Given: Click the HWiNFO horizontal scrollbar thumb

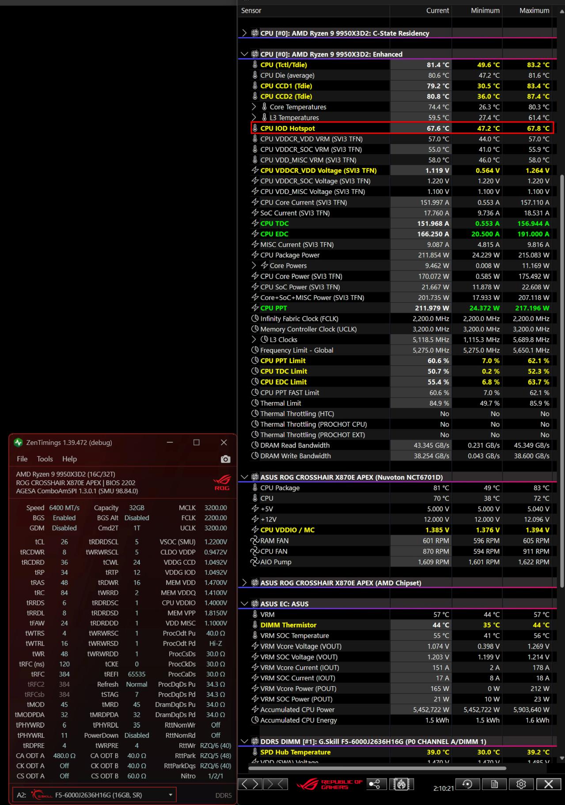Looking at the screenshot, I should pos(377,768).
